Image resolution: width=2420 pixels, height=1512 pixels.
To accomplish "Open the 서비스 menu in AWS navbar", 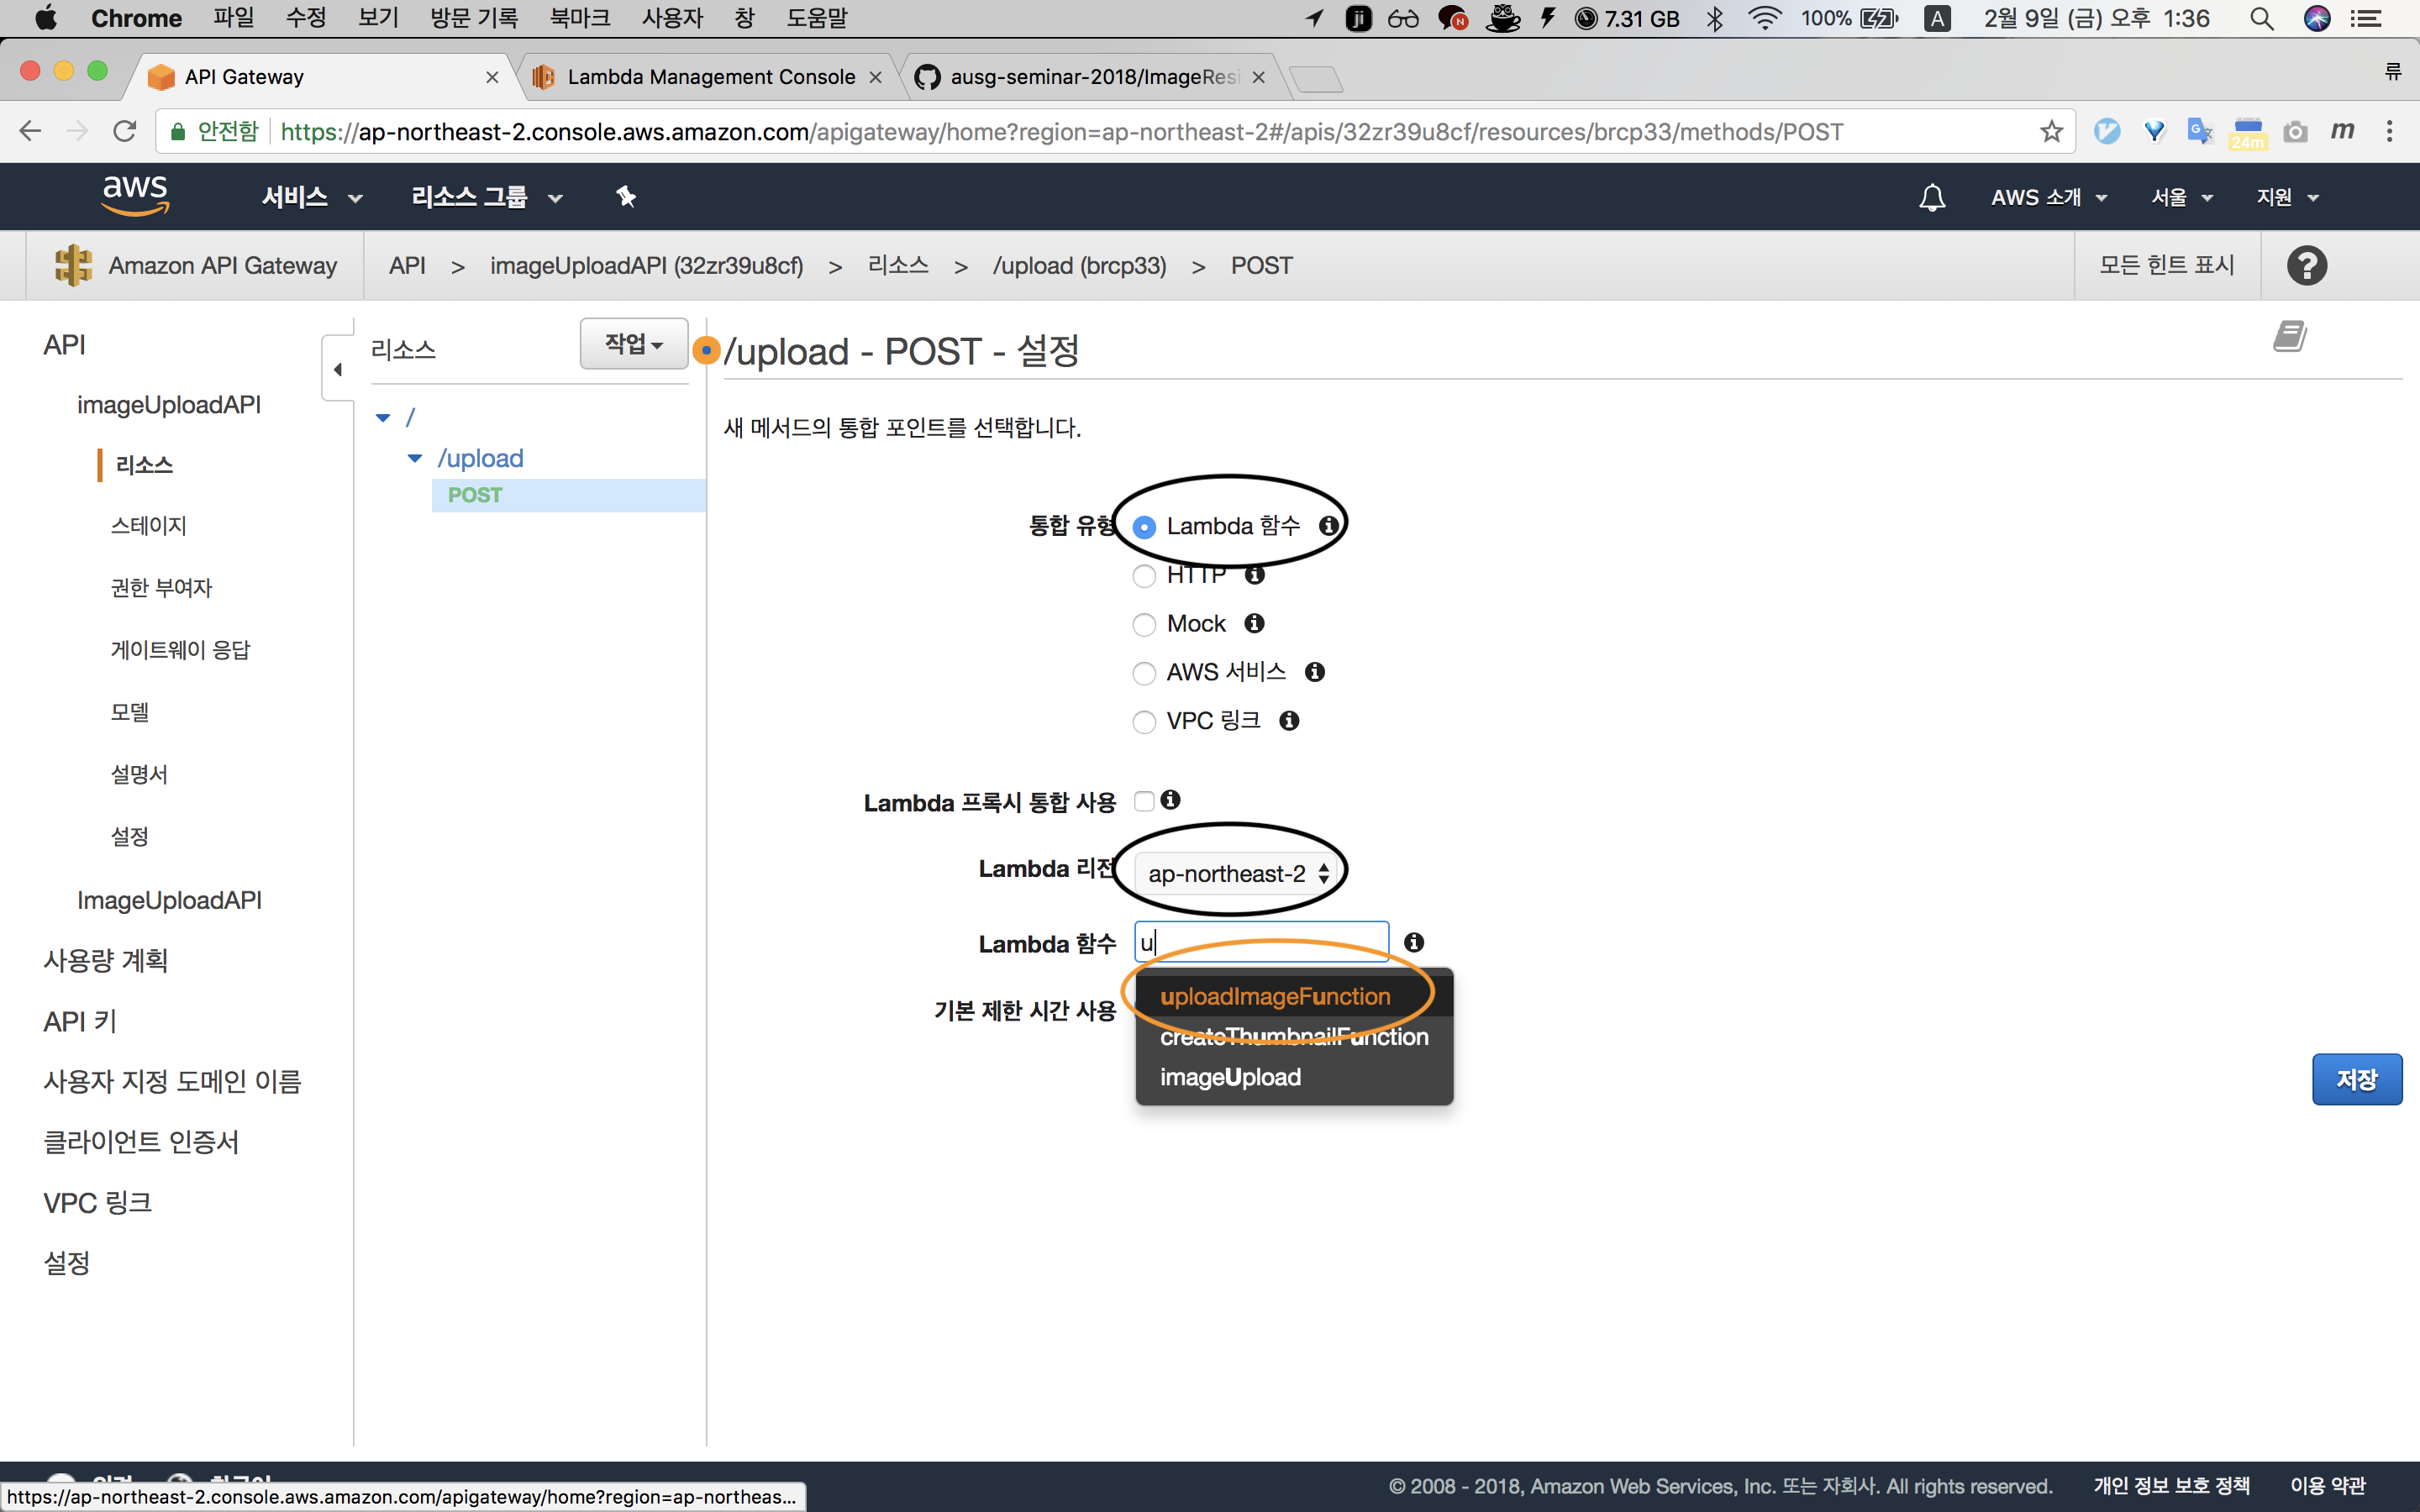I will click(x=311, y=197).
